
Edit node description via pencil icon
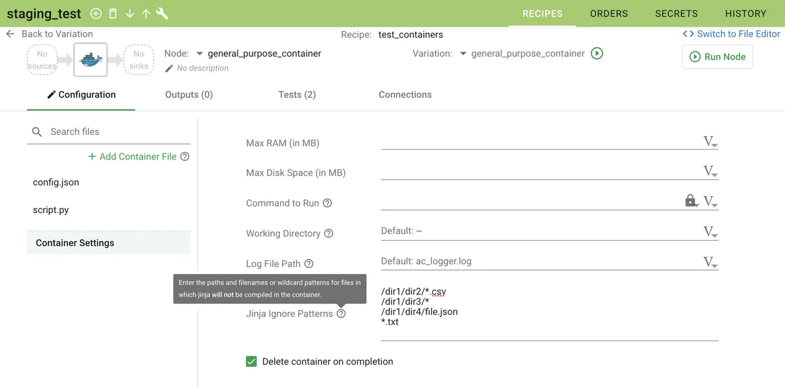pyautogui.click(x=169, y=68)
